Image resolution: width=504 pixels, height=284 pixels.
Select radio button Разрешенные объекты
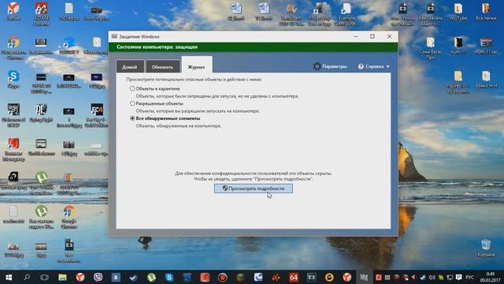pos(132,103)
